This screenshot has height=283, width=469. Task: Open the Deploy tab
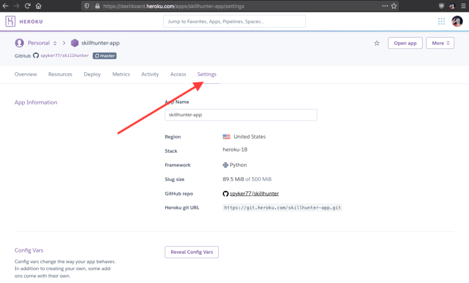[92, 74]
